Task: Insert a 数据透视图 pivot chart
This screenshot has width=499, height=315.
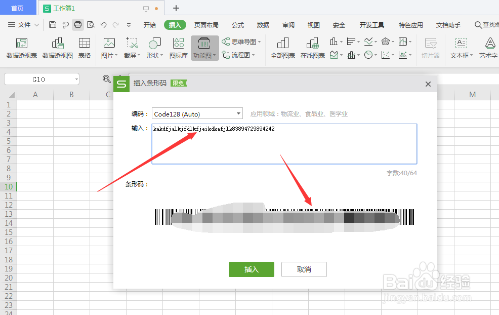Action: 58,48
